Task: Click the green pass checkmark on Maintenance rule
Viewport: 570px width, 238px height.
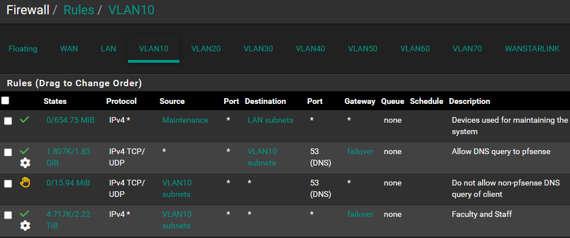Action: (25, 120)
